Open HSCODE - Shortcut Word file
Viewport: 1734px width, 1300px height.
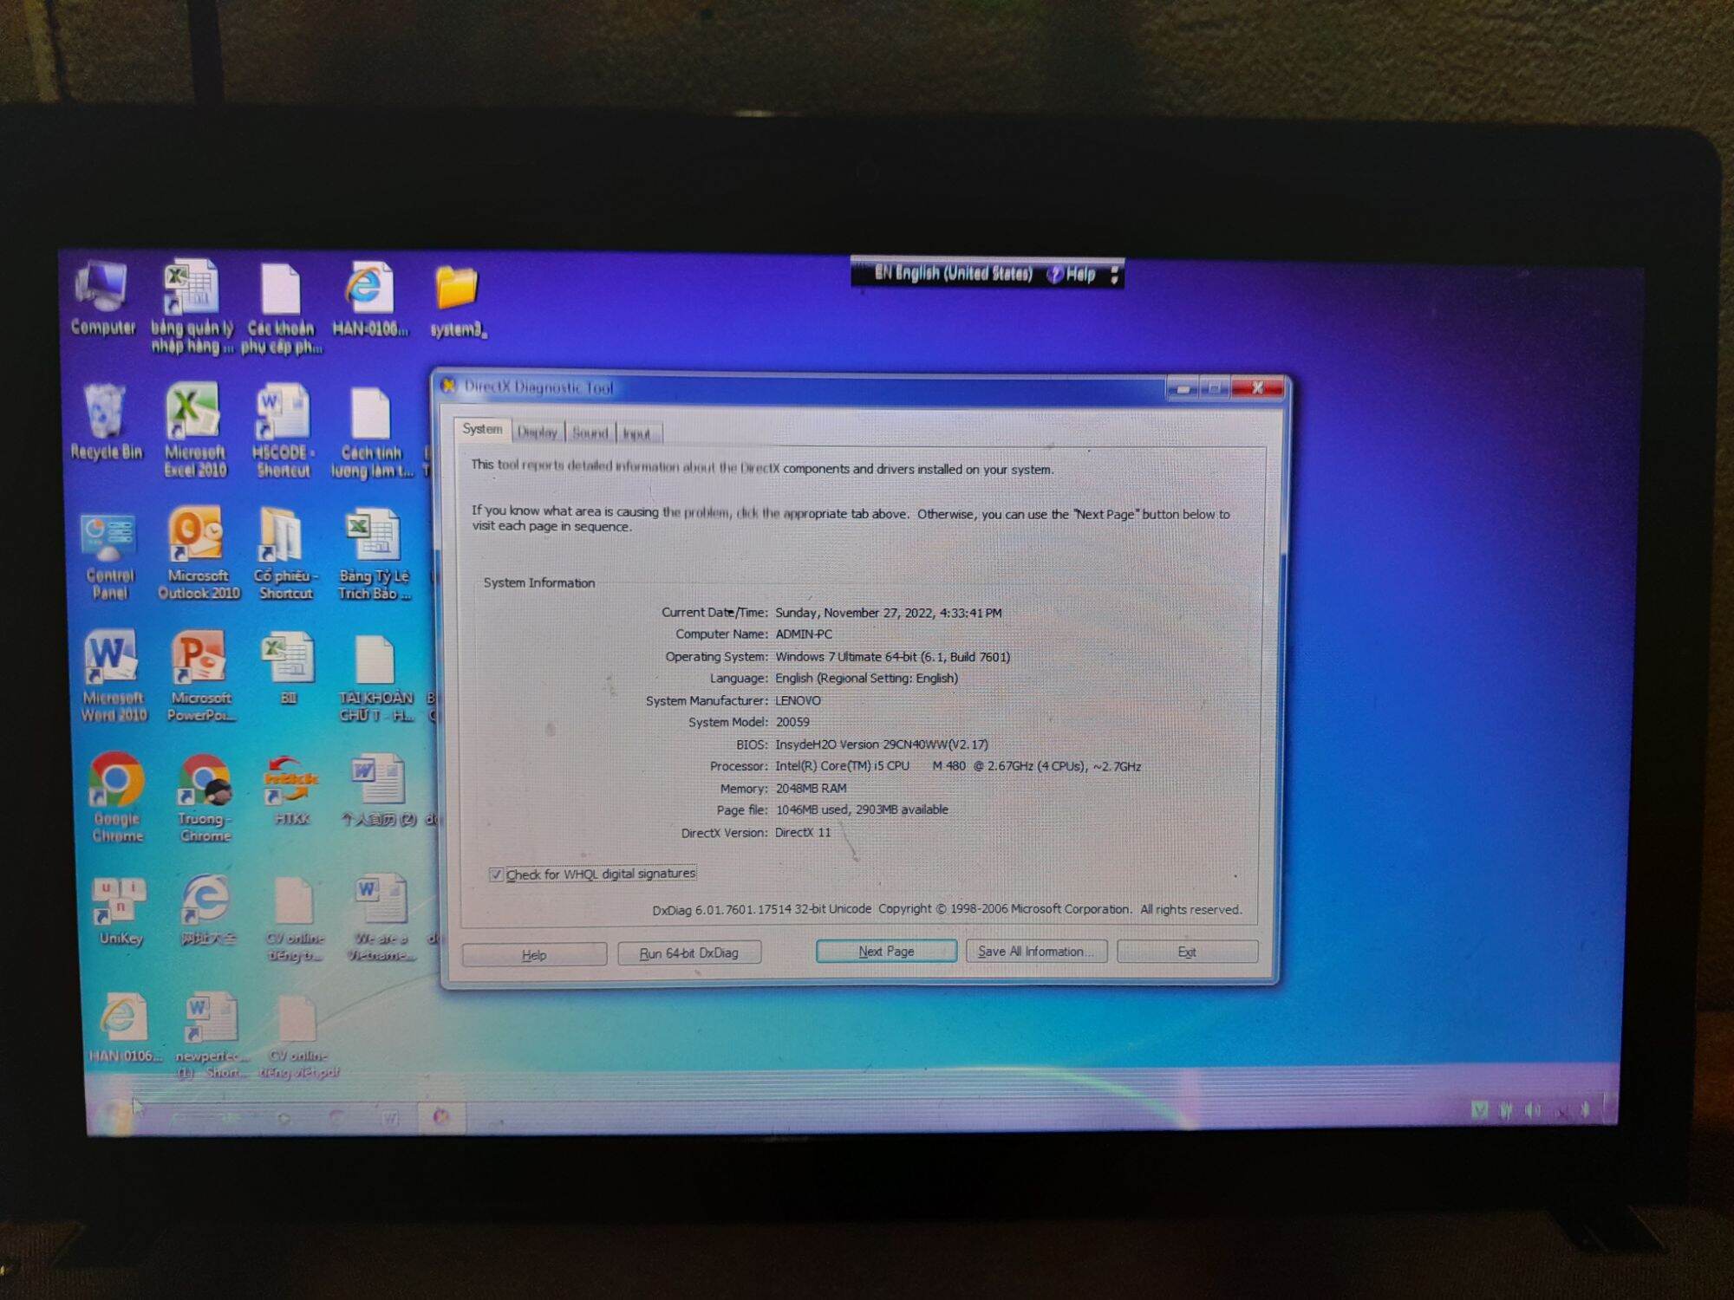pyautogui.click(x=283, y=431)
